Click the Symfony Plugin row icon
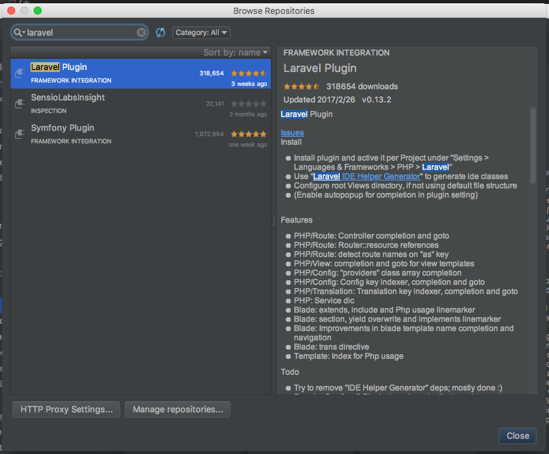This screenshot has height=454, width=549. click(x=20, y=133)
